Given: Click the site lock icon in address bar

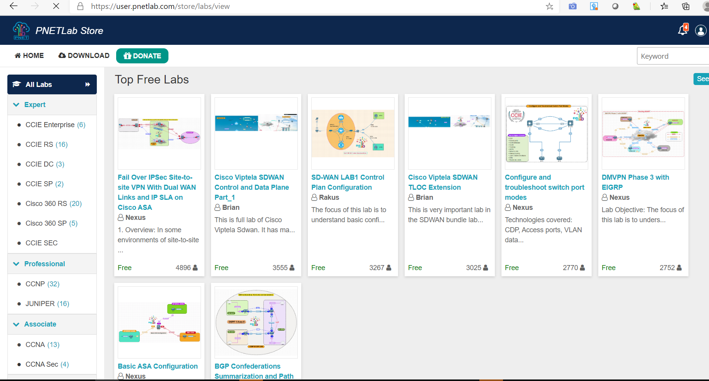Looking at the screenshot, I should [x=80, y=6].
